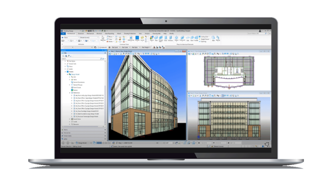Open the References tool
333x171 pixels.
(131, 38)
